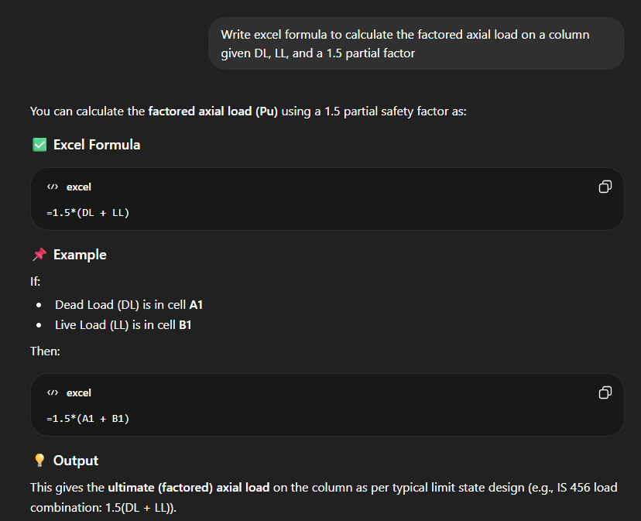Click the Output heading

[76, 461]
